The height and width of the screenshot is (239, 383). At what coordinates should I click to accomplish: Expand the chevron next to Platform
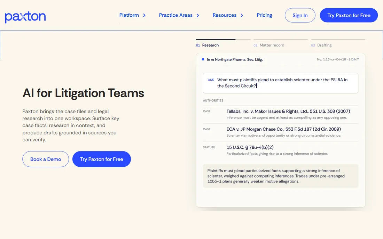point(144,15)
